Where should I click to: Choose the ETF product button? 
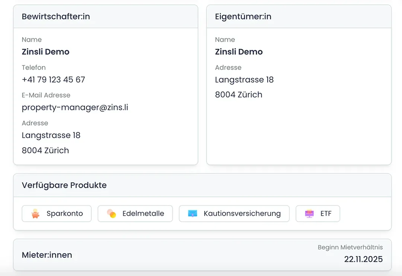point(318,214)
